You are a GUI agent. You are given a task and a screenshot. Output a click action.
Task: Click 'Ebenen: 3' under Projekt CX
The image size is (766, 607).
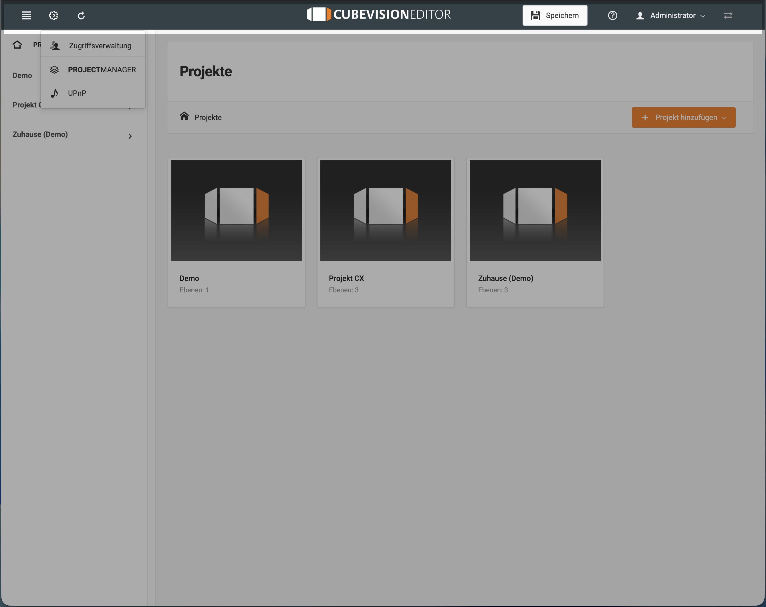tap(344, 290)
